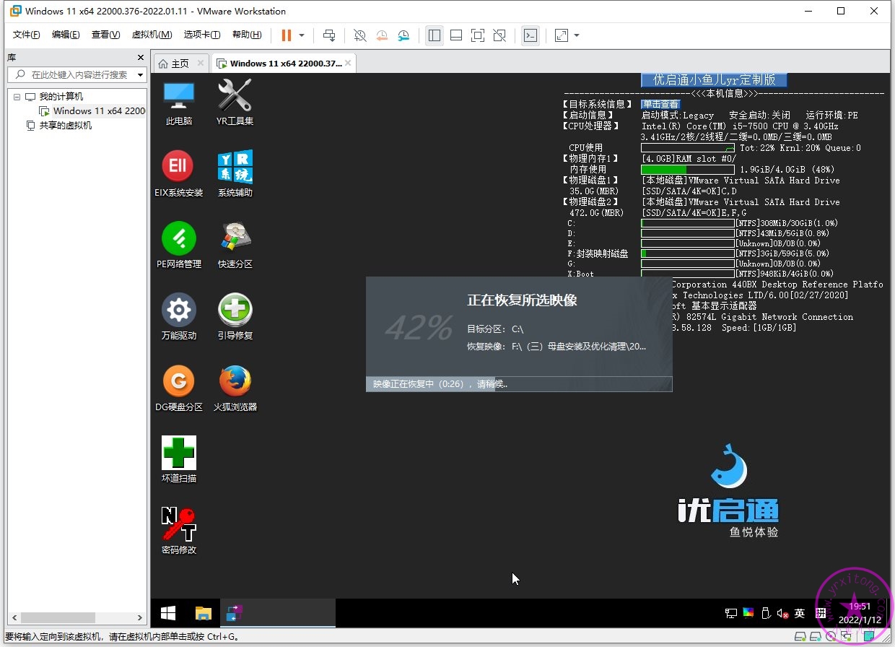Open the 选项卡(T) menu

pos(202,35)
